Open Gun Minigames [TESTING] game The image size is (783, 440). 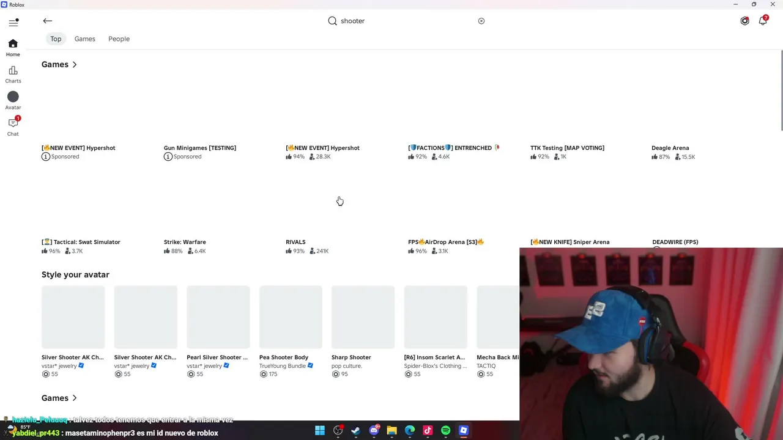(200, 148)
